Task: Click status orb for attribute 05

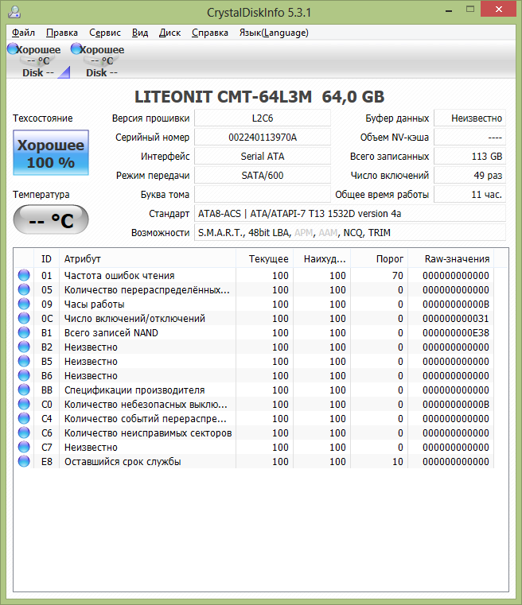Action: [x=24, y=289]
